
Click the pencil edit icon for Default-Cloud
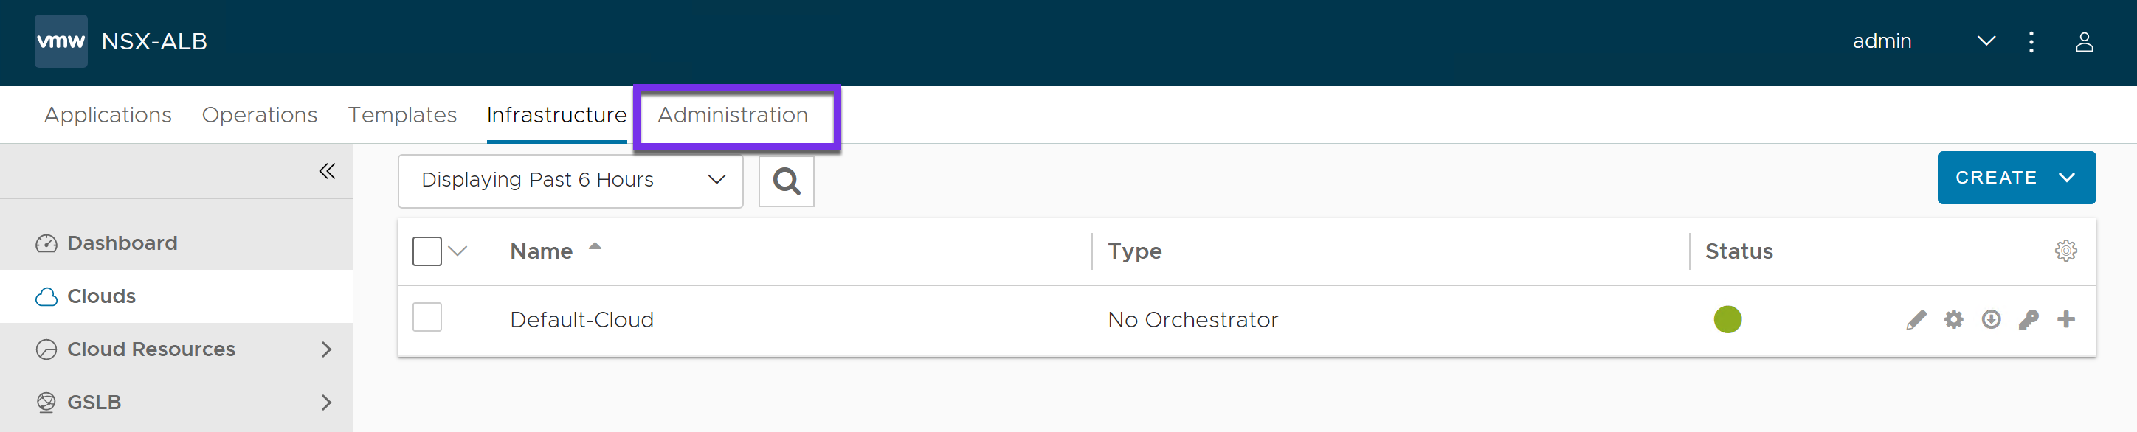[1916, 319]
